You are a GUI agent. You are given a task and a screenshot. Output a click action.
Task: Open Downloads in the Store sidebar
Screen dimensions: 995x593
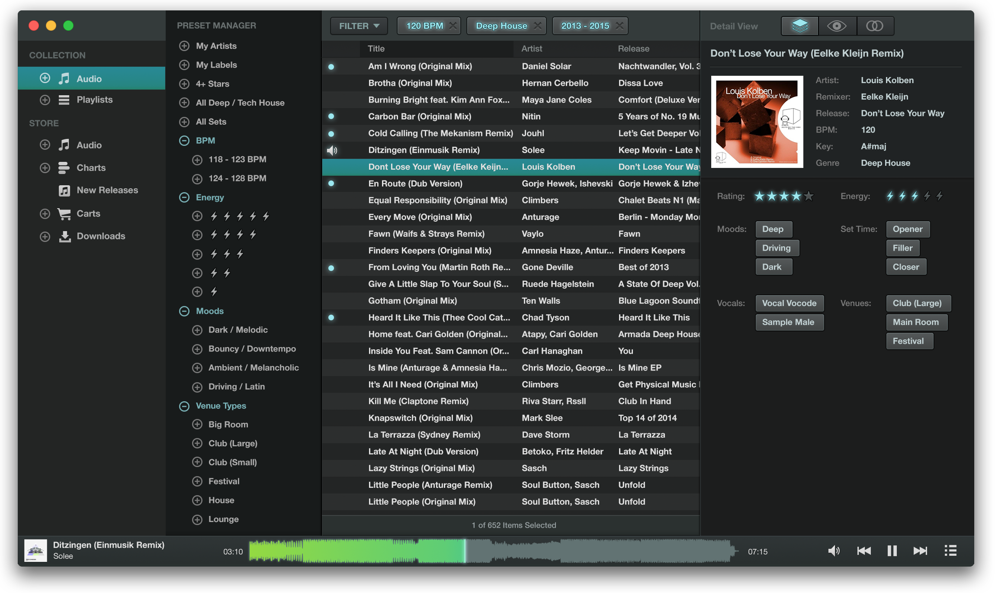(x=101, y=236)
